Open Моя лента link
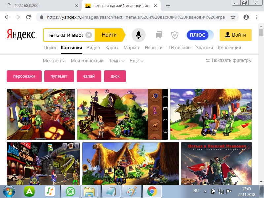Viewport: 264px width, 198px height. (x=54, y=61)
